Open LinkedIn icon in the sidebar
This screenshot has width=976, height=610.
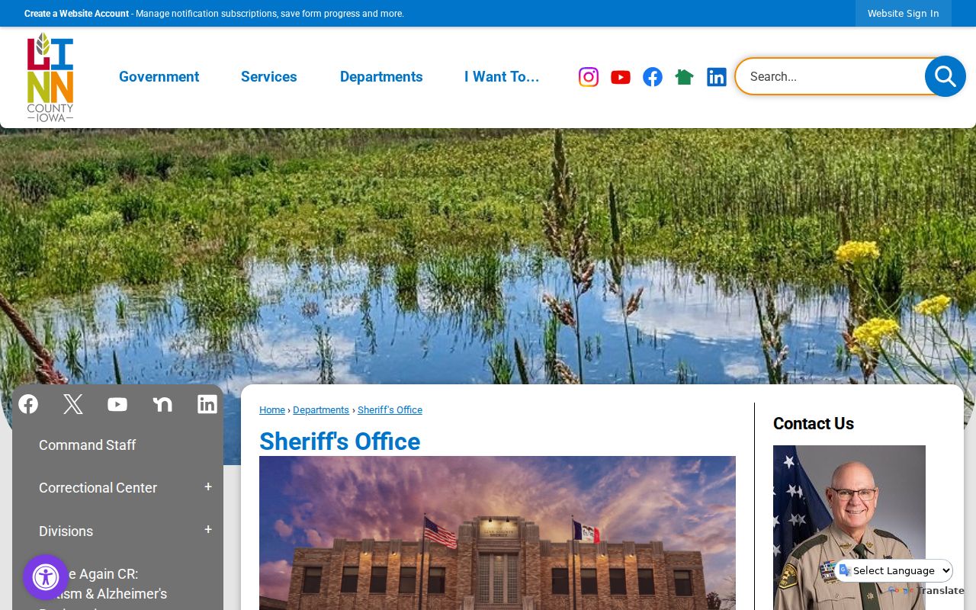click(207, 404)
